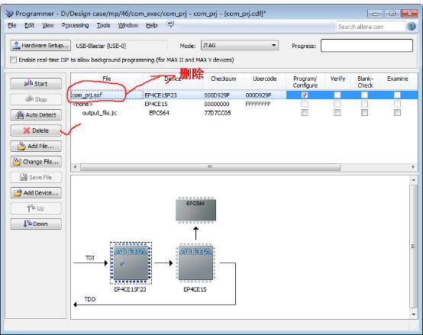Screen dimensions: 423x335
Task: Click the Save File button
Action: coord(36,177)
